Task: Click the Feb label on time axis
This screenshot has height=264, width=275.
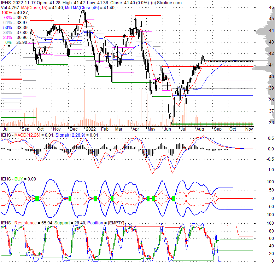Action: (x=105, y=129)
